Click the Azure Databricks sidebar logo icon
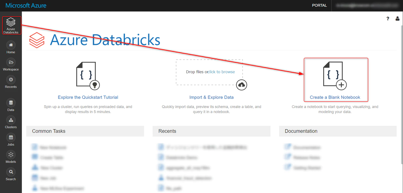Screen dimensions: 403x193 (11, 22)
